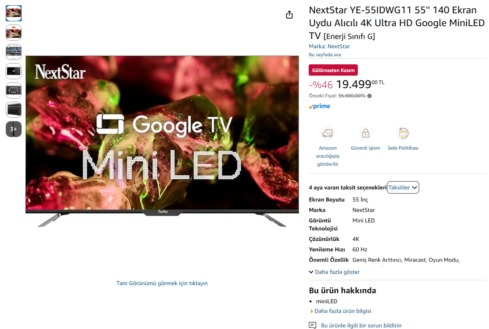Click the info icon beside previous price
This screenshot has height=329, width=489.
tap(369, 96)
